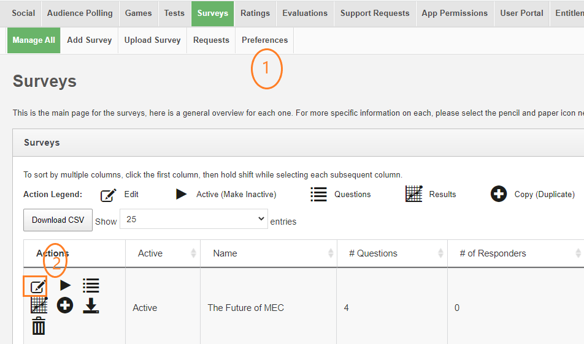Click the Edit pencil icon for The Future of MEC
Image resolution: width=584 pixels, height=344 pixels.
[37, 286]
